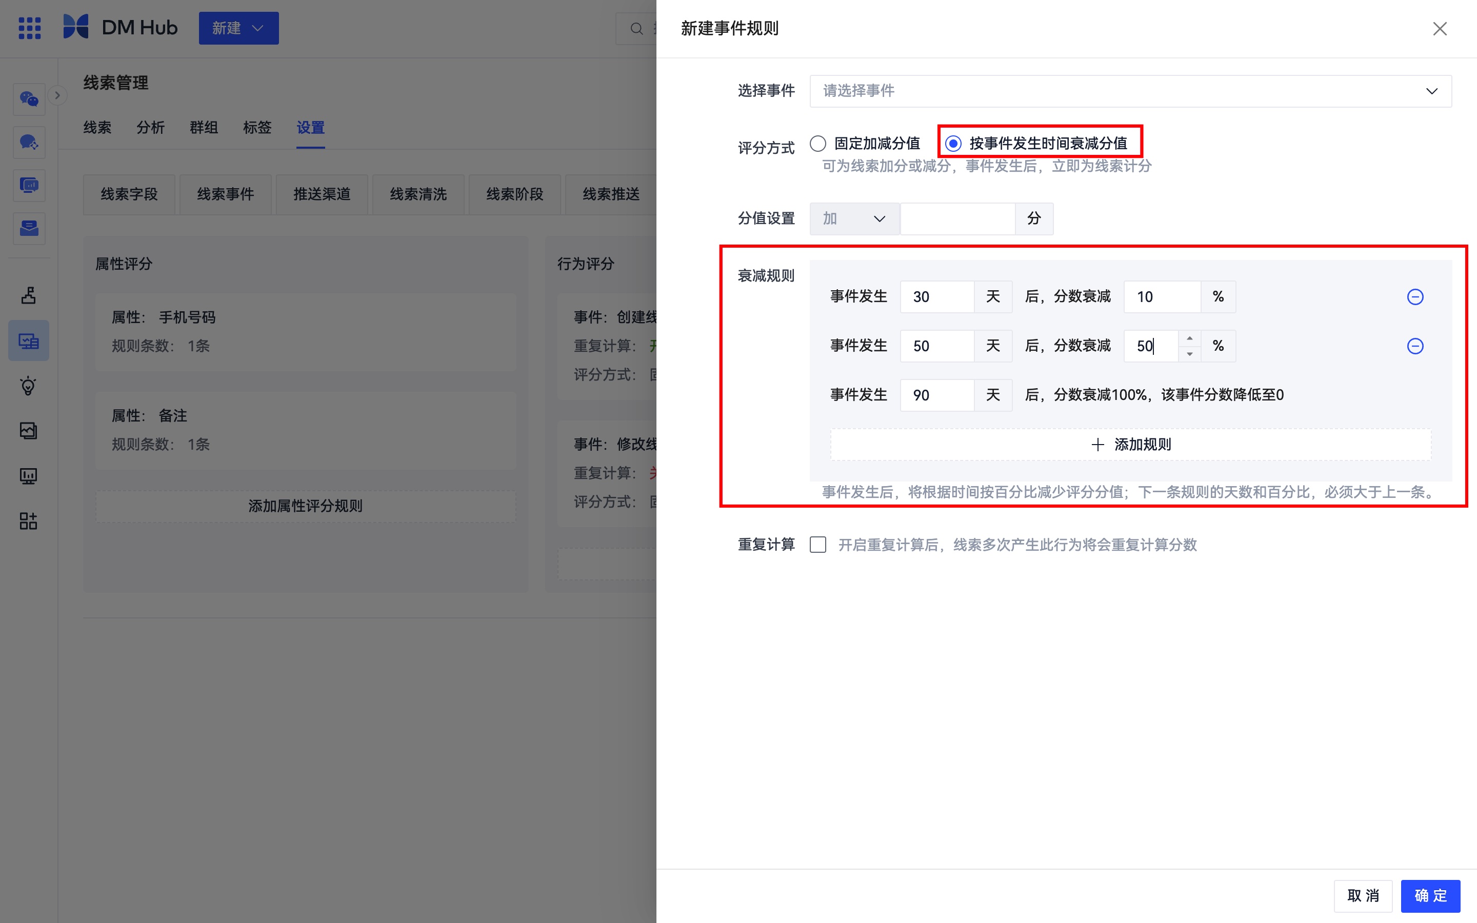Viewport: 1477px width, 923px height.
Task: Remove the 50-day decay rule
Action: click(x=1415, y=346)
